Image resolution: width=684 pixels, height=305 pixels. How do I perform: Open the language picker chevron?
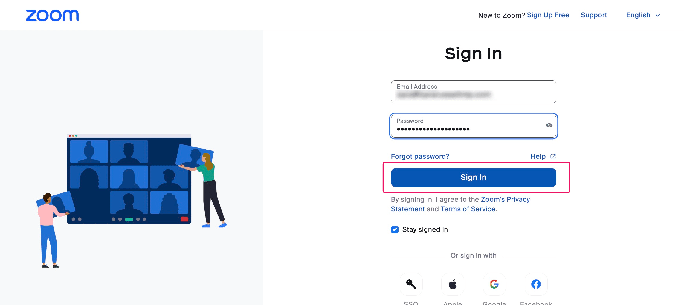[x=657, y=15]
